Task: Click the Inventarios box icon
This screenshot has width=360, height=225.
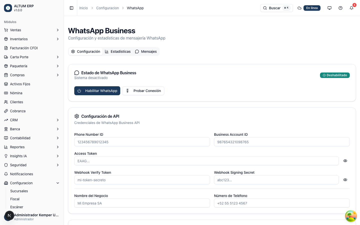Action: click(x=6, y=39)
